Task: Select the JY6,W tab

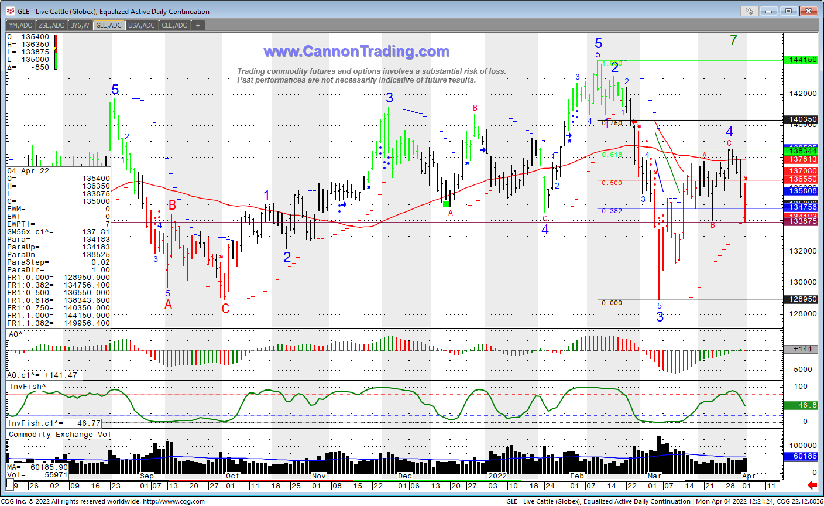Action: (x=80, y=25)
